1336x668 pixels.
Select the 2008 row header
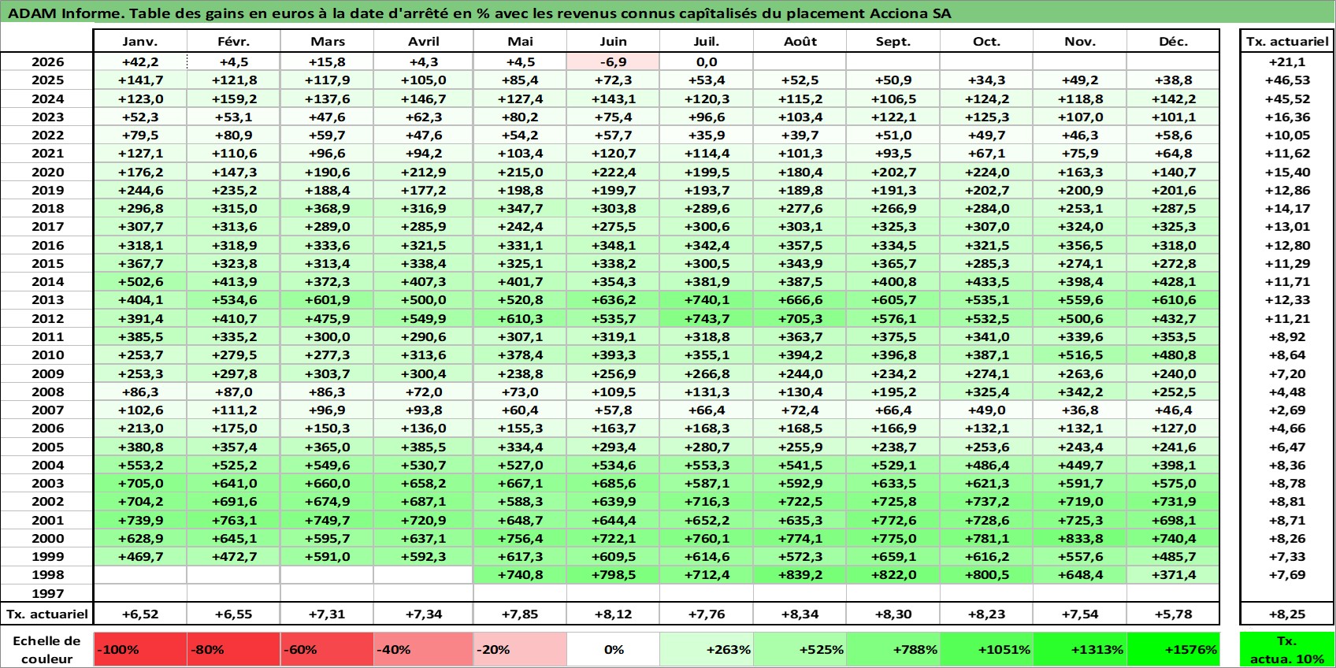click(47, 392)
